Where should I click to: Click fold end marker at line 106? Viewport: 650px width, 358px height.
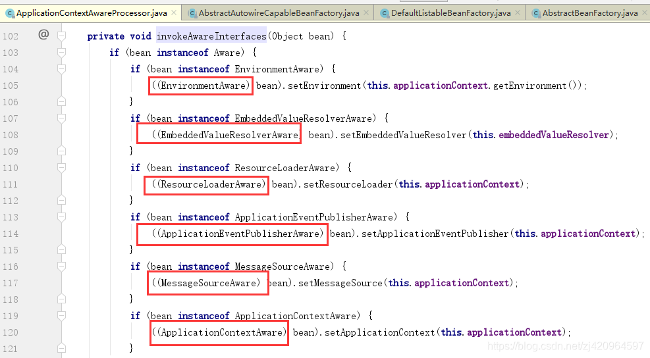61,102
